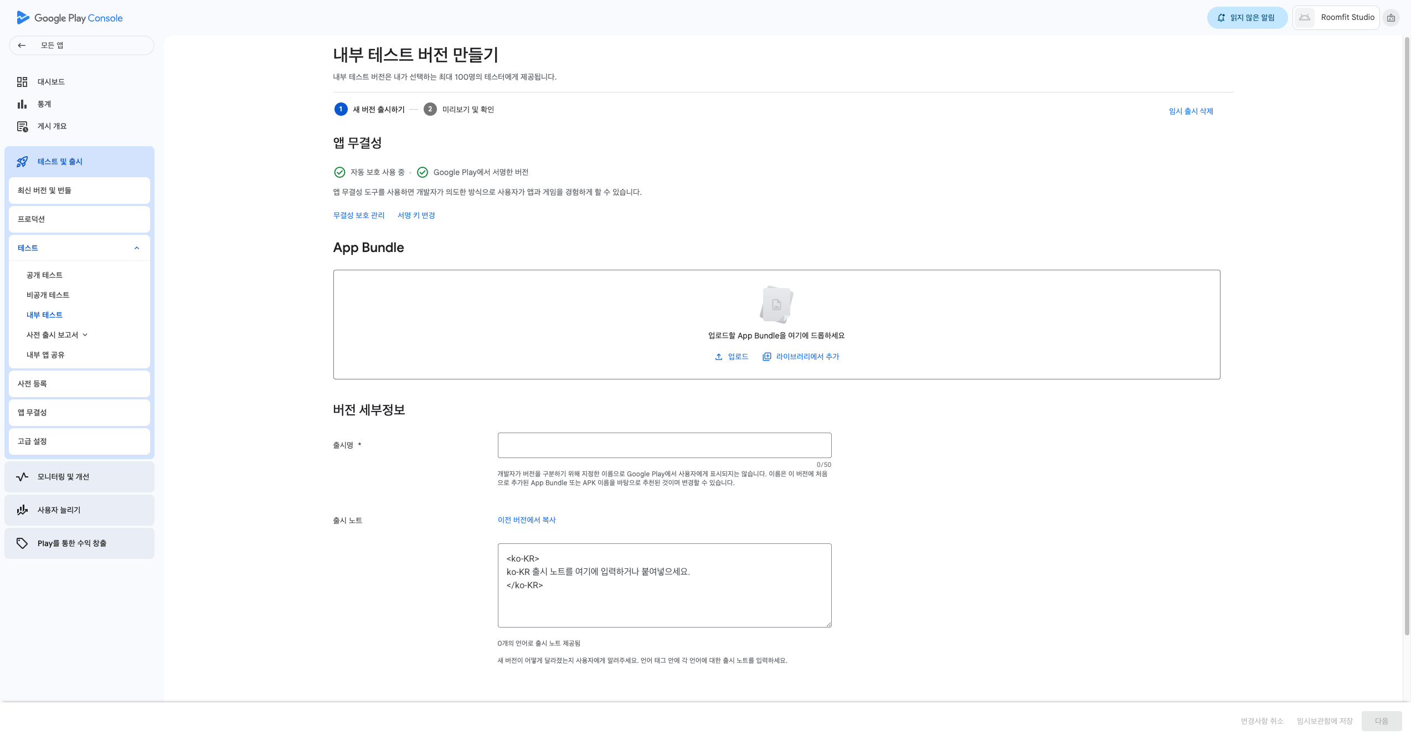The image size is (1411, 740).
Task: Click the 사용자 늘리기 growth icon
Action: [x=22, y=510]
